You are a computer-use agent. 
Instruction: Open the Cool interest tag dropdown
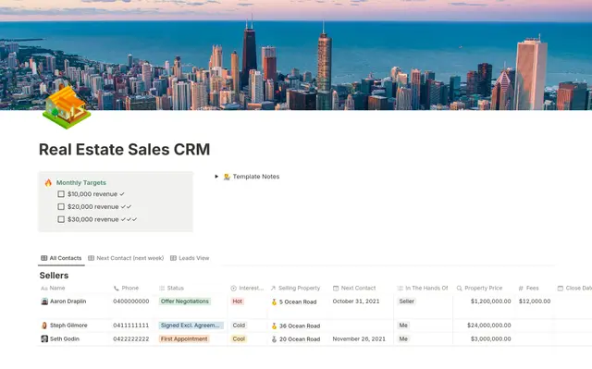coord(239,338)
